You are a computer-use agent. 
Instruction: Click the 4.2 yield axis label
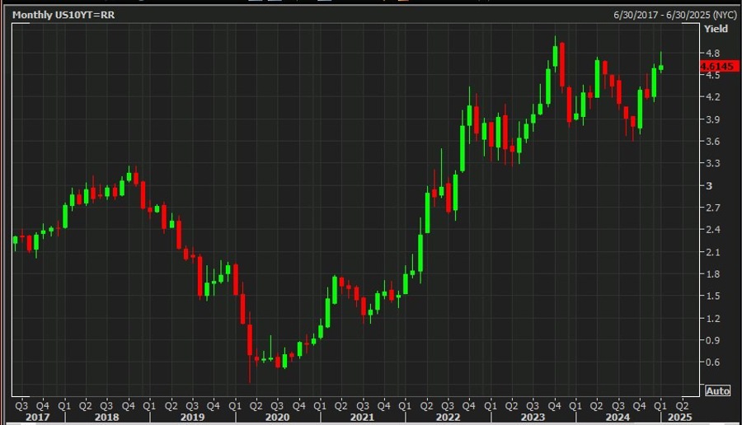click(x=712, y=97)
